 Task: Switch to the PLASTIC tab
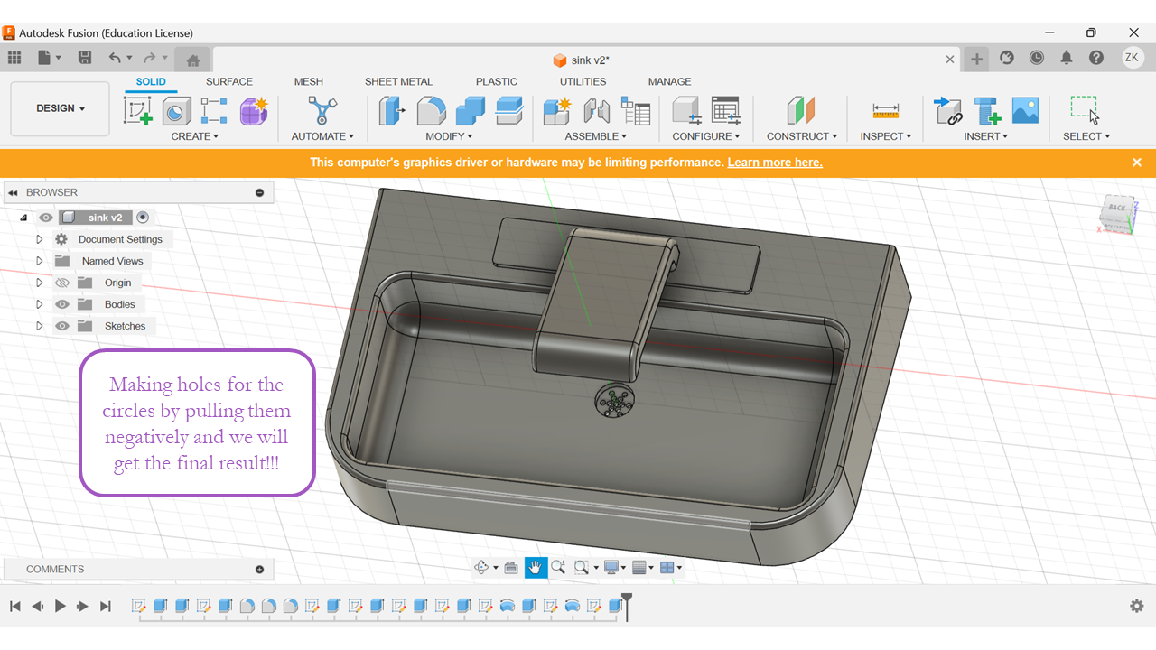click(497, 81)
